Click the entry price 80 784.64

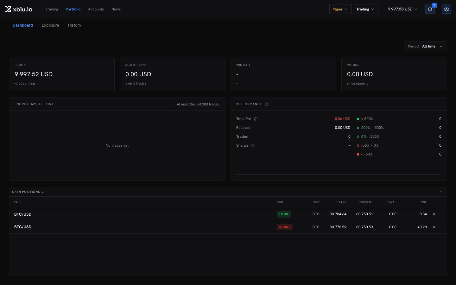coord(338,214)
